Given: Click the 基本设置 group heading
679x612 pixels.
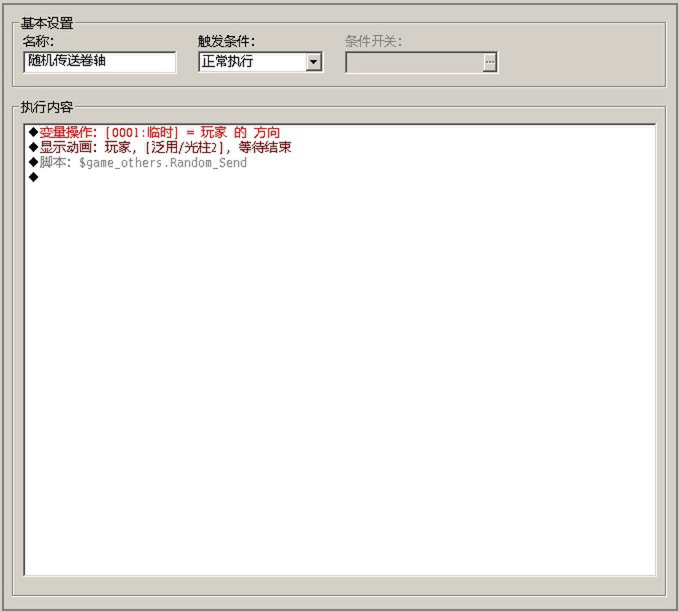Looking at the screenshot, I should tap(47, 23).
